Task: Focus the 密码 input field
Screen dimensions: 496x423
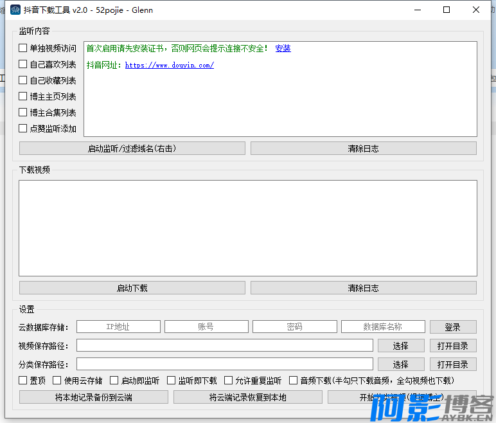Action: click(295, 327)
